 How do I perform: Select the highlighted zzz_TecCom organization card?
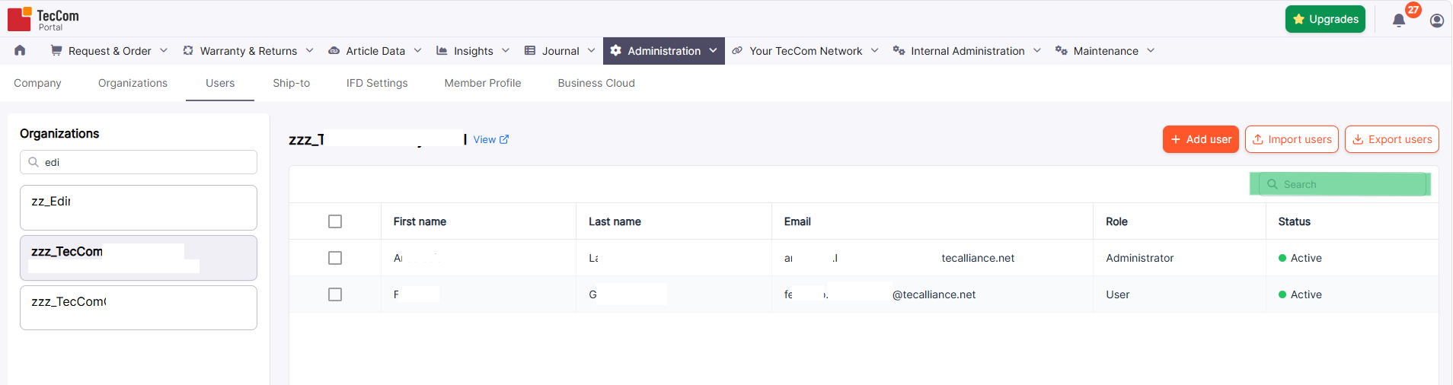(x=139, y=258)
